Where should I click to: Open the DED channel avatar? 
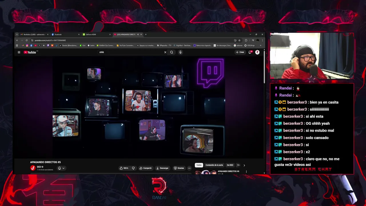click(33, 168)
